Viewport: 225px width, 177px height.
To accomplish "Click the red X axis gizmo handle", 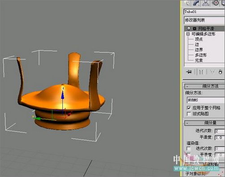I will [x=69, y=114].
